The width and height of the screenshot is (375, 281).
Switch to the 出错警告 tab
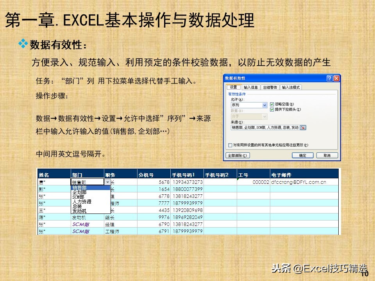tap(270, 87)
